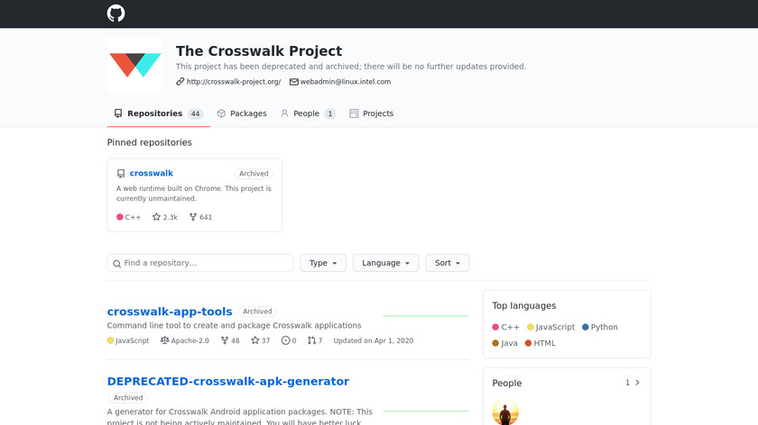
Task: Open crosswalk-app-tools stargazers count 37
Action: coord(260,340)
